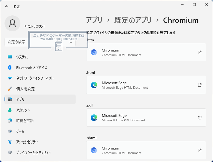Click the Bluetooth icon in sidebar
Viewport: 213px width, 162px height.
(10, 67)
